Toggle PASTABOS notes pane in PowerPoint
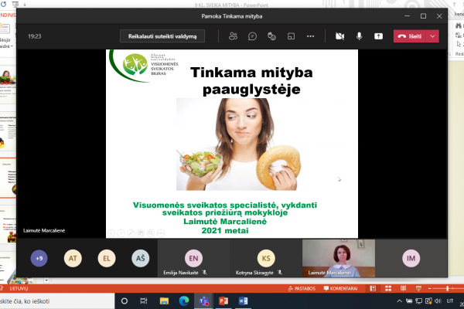Screen dimensions: 464x309 (x=302, y=288)
